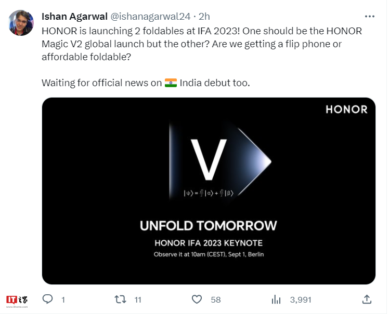Click the IT之家 watermark logo
Screen dimensions: 389x314
(x=17, y=300)
